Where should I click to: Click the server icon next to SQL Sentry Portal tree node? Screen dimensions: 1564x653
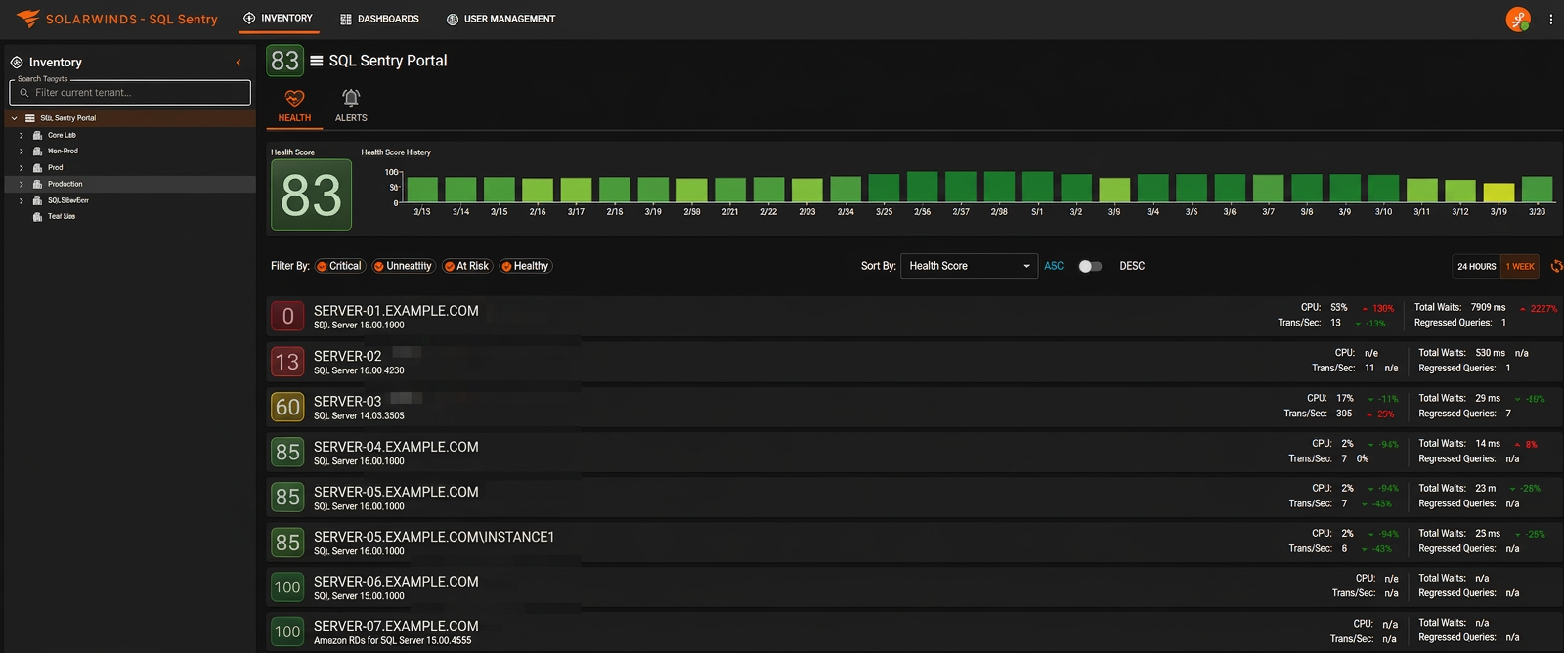click(30, 118)
